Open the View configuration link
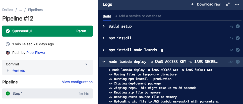 pyautogui.click(x=77, y=82)
